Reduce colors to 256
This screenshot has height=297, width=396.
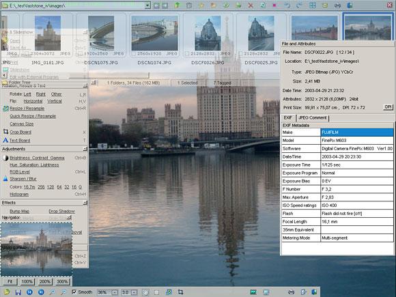[41, 187]
